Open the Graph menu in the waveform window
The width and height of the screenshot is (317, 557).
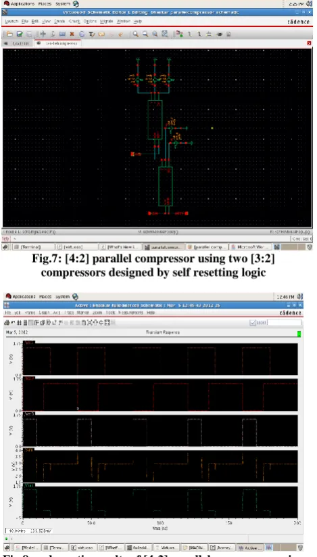pos(44,313)
